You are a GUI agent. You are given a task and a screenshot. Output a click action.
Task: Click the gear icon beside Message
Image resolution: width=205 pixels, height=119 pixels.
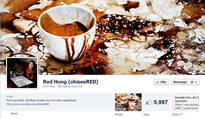click(192, 82)
